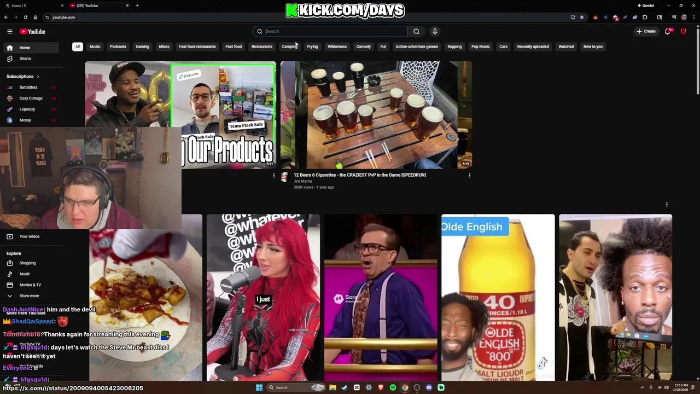
Task: Reload the page
Action: pos(26,18)
